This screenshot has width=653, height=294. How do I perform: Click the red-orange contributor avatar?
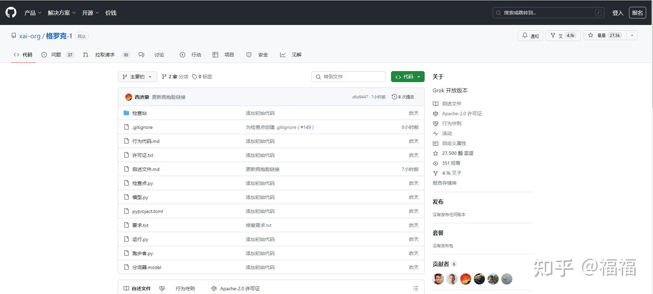(466, 279)
